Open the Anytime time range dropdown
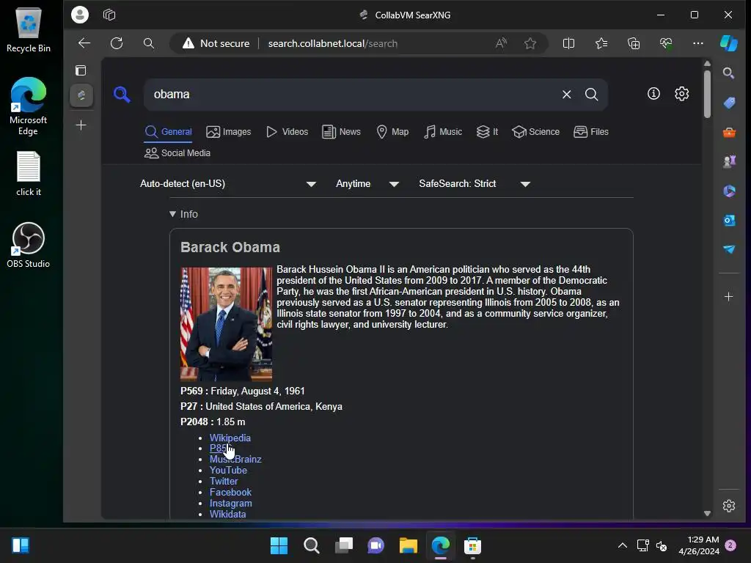Image resolution: width=751 pixels, height=563 pixels. [367, 184]
